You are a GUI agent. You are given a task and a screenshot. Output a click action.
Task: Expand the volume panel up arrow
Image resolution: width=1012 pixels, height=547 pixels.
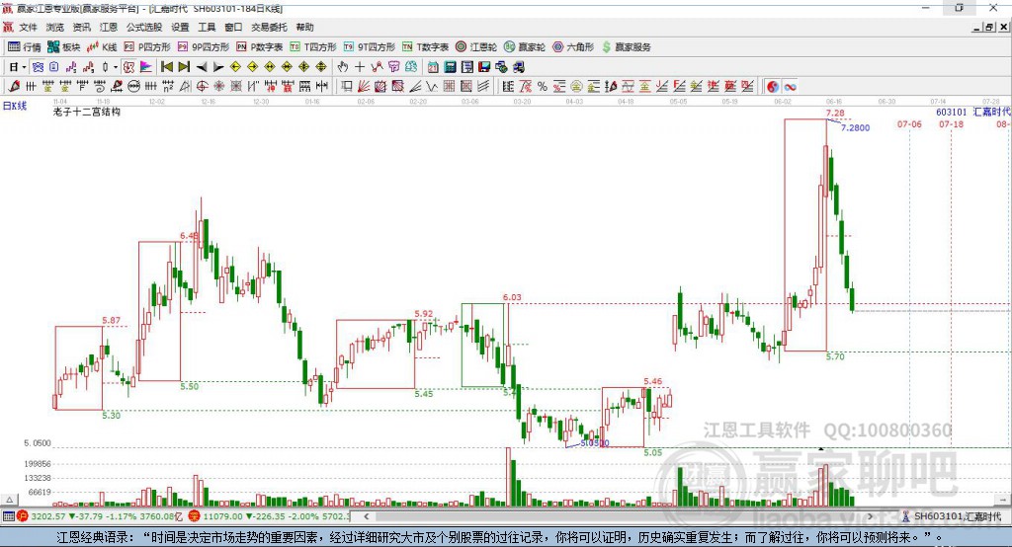(x=9, y=500)
